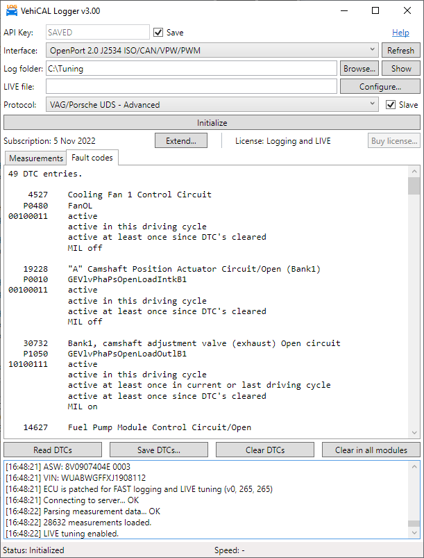The height and width of the screenshot is (558, 424).
Task: Click Clear in all modules
Action: [x=371, y=450]
